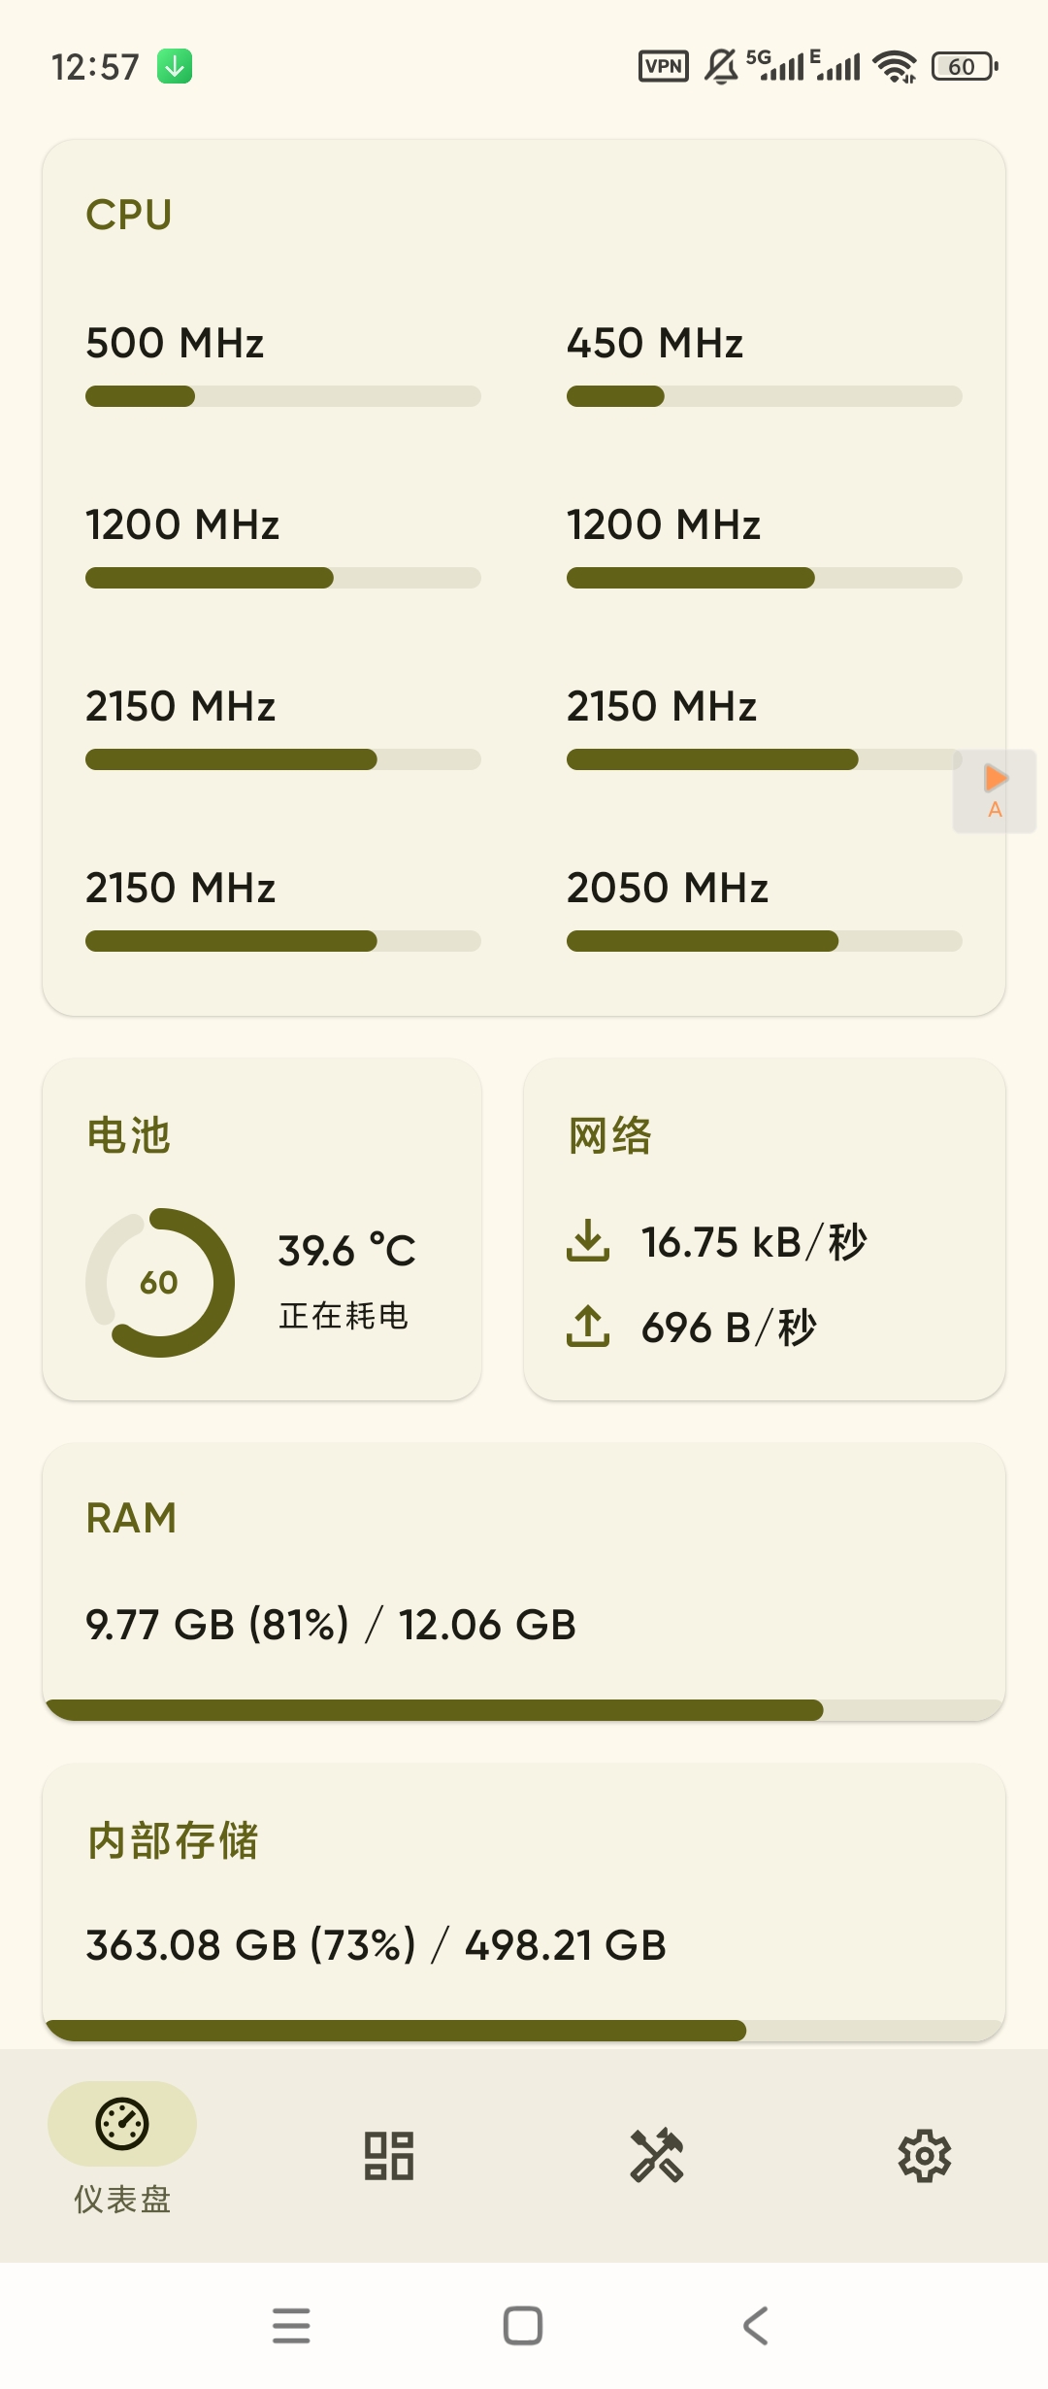Switch to the grid widgets tab icon

pyautogui.click(x=389, y=2156)
